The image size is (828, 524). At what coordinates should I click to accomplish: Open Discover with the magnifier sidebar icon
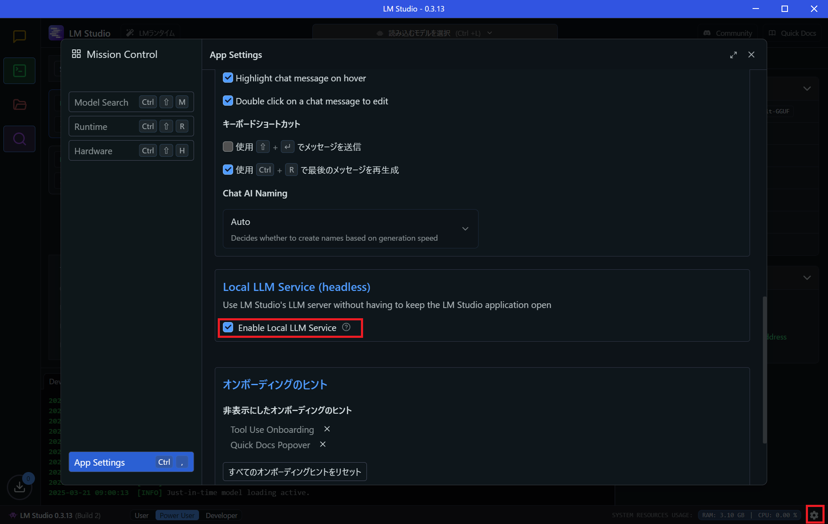(x=19, y=138)
